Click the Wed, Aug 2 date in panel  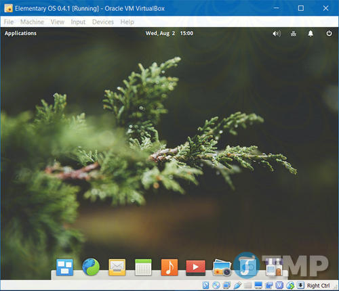point(160,33)
